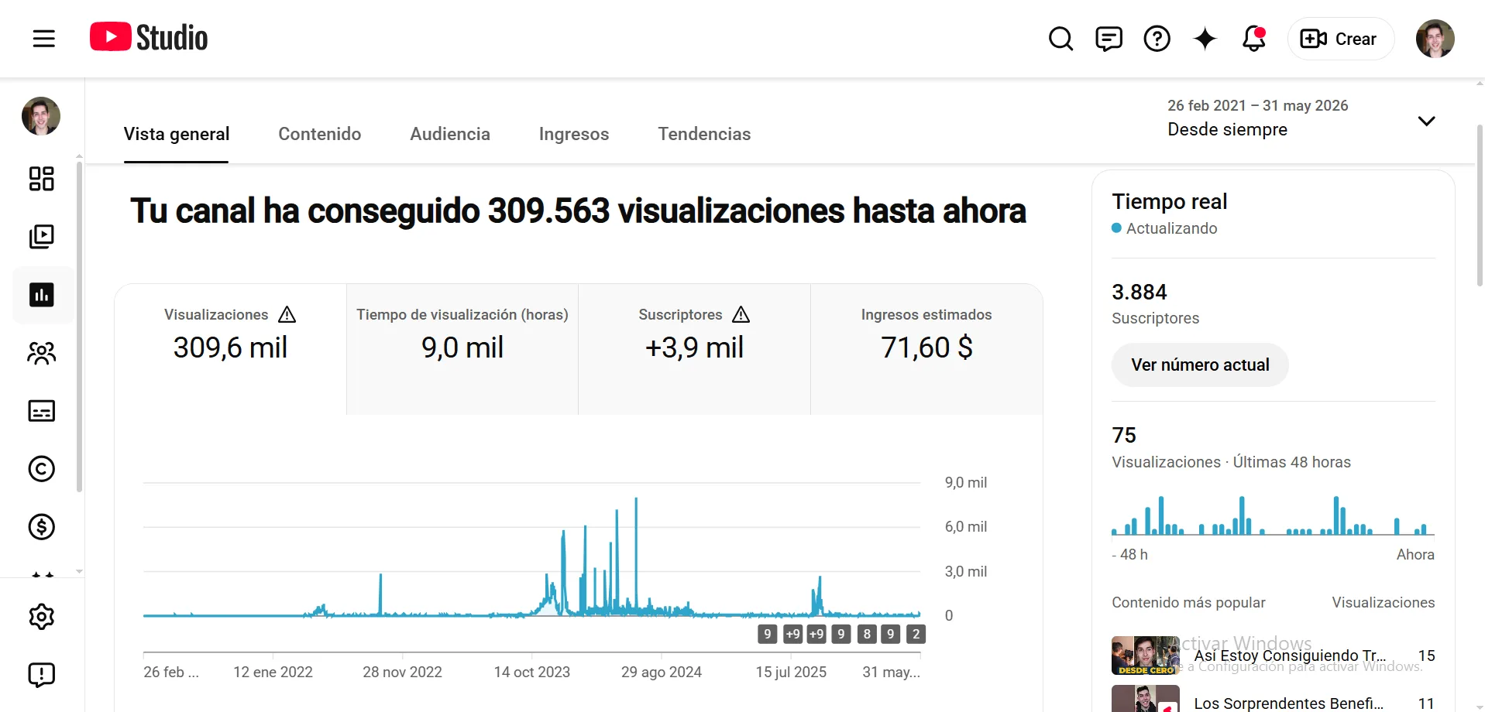Select the Ingresos estimados metric card
Image resolution: width=1485 pixels, height=712 pixels.
pos(926,349)
